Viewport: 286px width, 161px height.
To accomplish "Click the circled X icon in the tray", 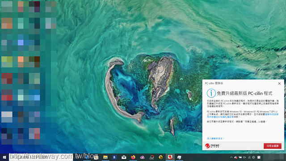I will click(253, 157).
